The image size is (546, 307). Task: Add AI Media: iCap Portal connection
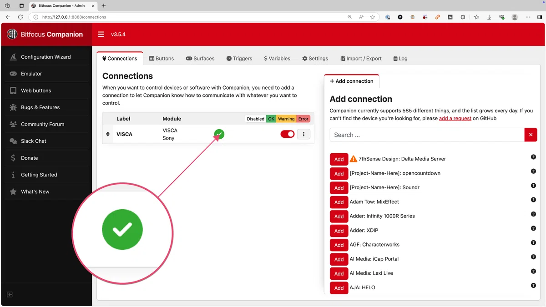[x=339, y=259]
